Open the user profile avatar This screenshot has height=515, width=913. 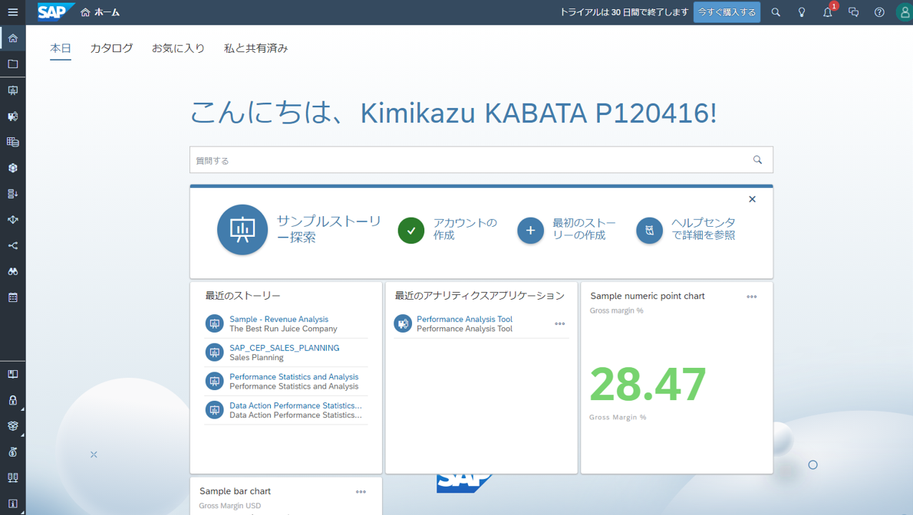click(x=905, y=12)
